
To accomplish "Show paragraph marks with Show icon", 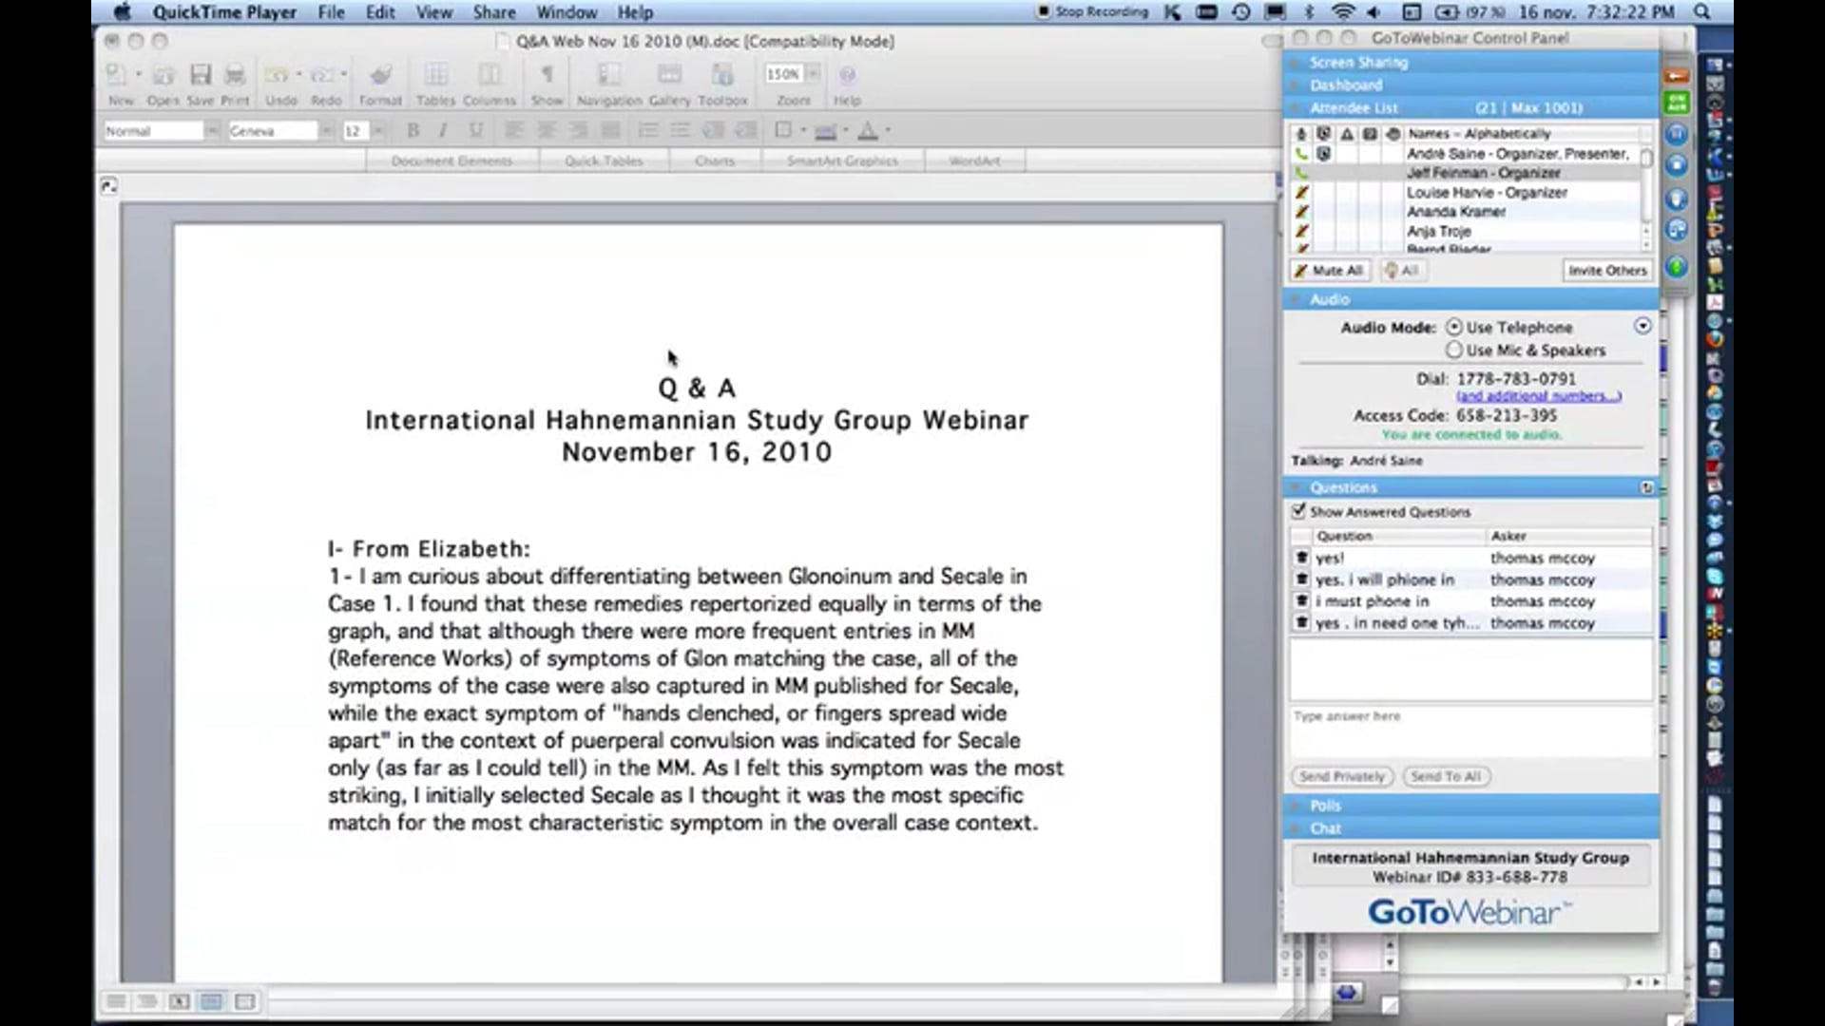I will pyautogui.click(x=547, y=76).
